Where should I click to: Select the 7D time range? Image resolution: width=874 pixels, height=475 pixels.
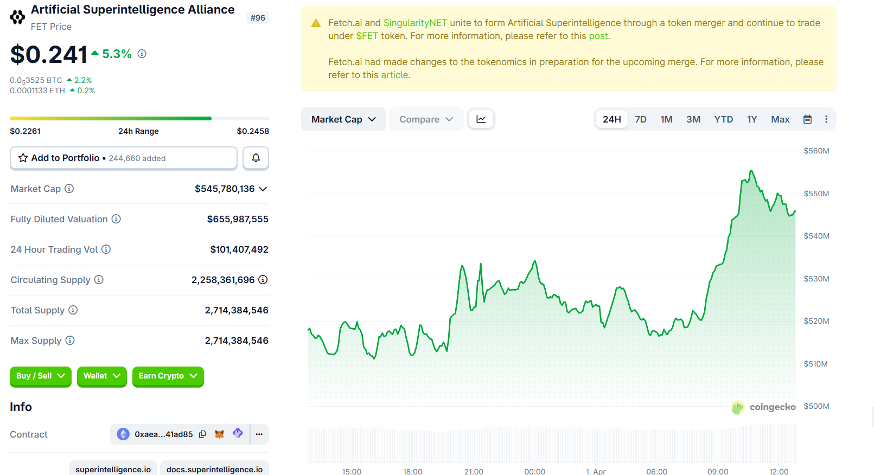point(640,119)
